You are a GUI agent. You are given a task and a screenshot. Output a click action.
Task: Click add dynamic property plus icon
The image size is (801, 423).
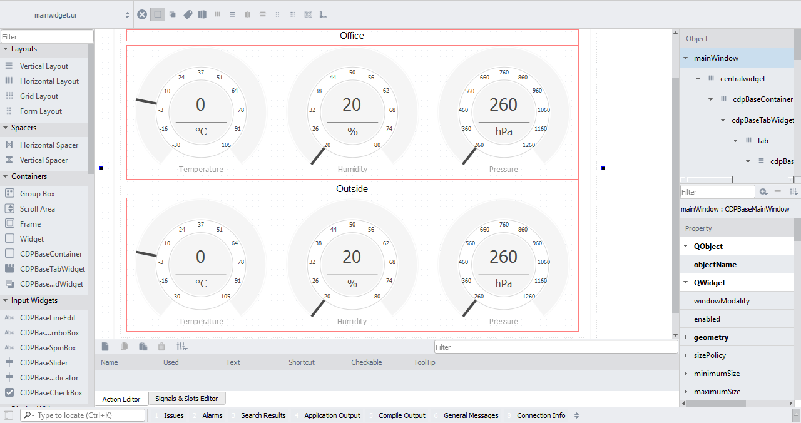pos(764,191)
